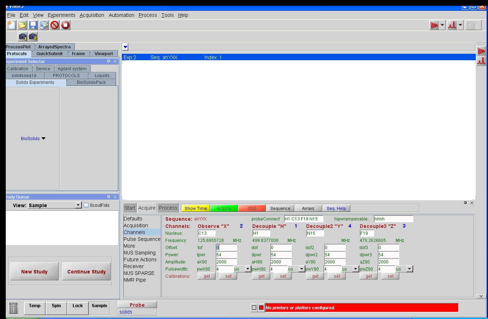Open the Study Queue View dropdown
The height and width of the screenshot is (319, 488).
coord(78,205)
